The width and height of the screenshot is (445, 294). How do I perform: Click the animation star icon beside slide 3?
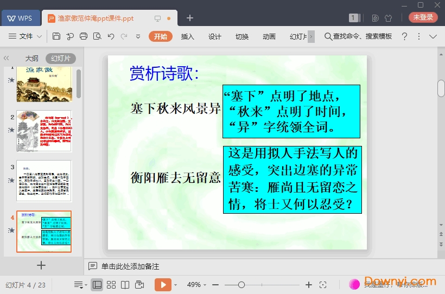(x=11, y=180)
